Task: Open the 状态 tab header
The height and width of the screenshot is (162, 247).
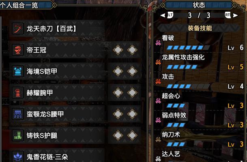Action: (199, 5)
